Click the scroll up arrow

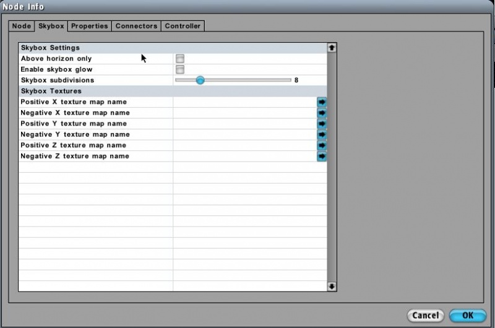[332, 47]
